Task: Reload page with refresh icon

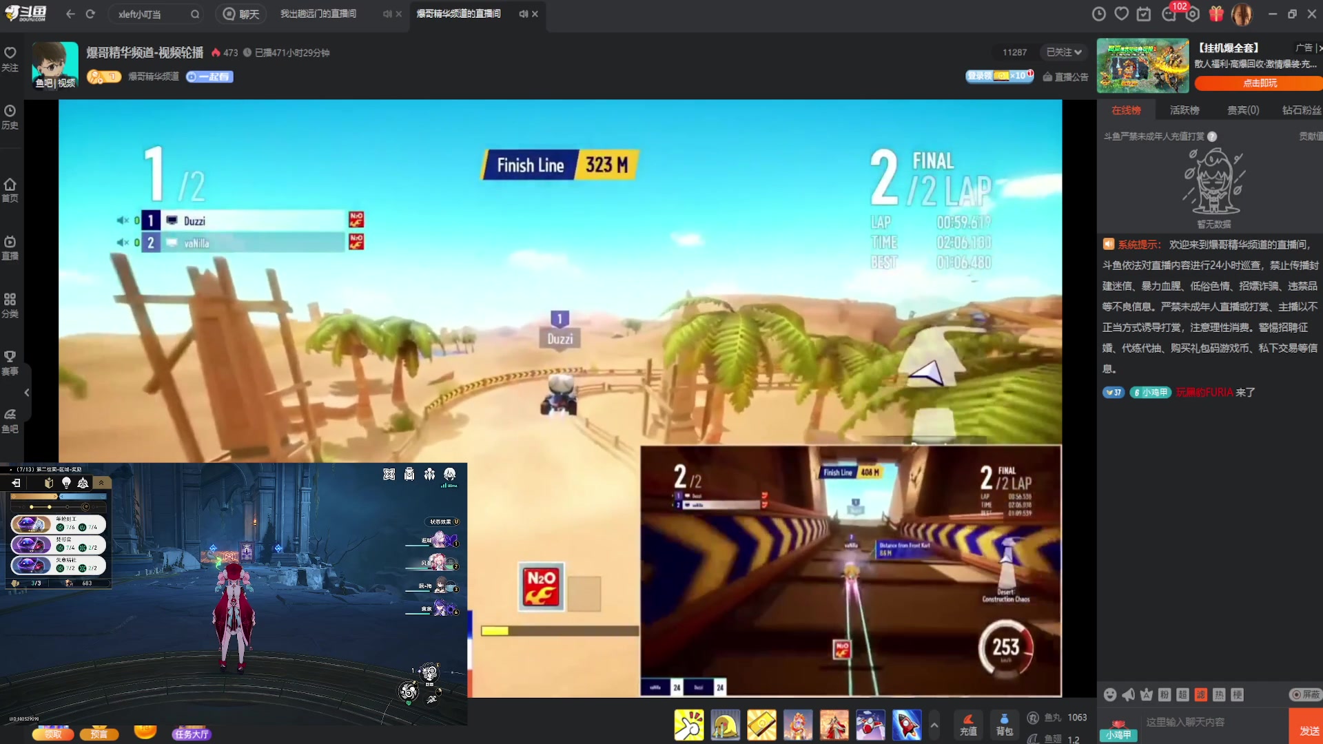Action: [x=90, y=14]
